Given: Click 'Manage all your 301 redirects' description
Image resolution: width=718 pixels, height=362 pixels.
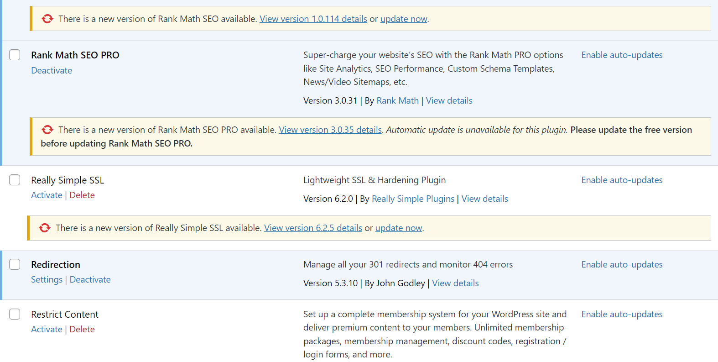Looking at the screenshot, I should point(408,264).
